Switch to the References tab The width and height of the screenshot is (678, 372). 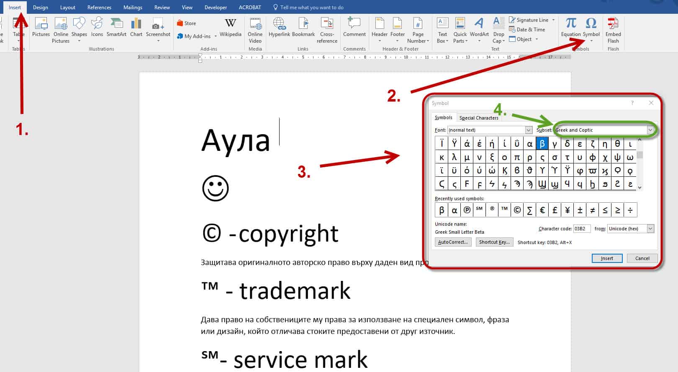tap(99, 8)
